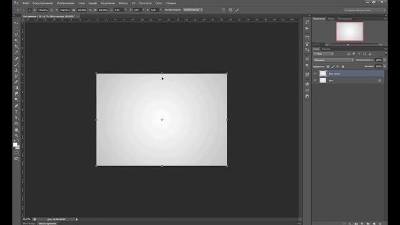Select the Healing Brush tool

(16, 59)
